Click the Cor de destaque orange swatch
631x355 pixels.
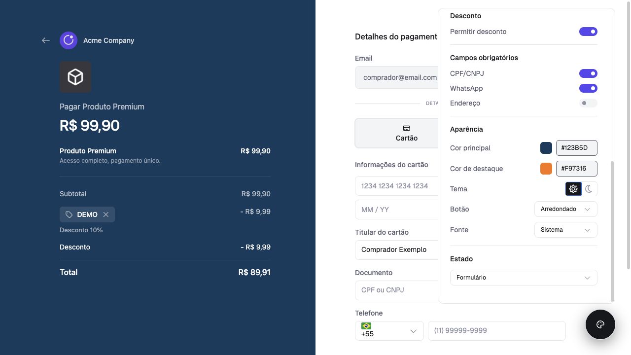point(546,169)
